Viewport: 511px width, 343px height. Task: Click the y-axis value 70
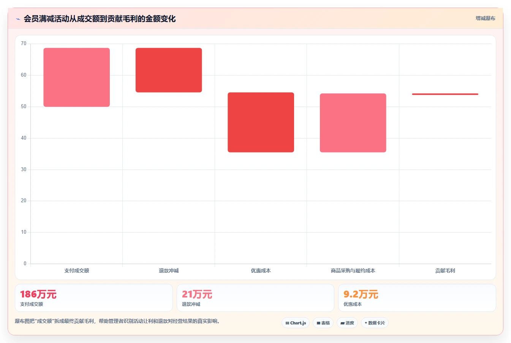24,44
